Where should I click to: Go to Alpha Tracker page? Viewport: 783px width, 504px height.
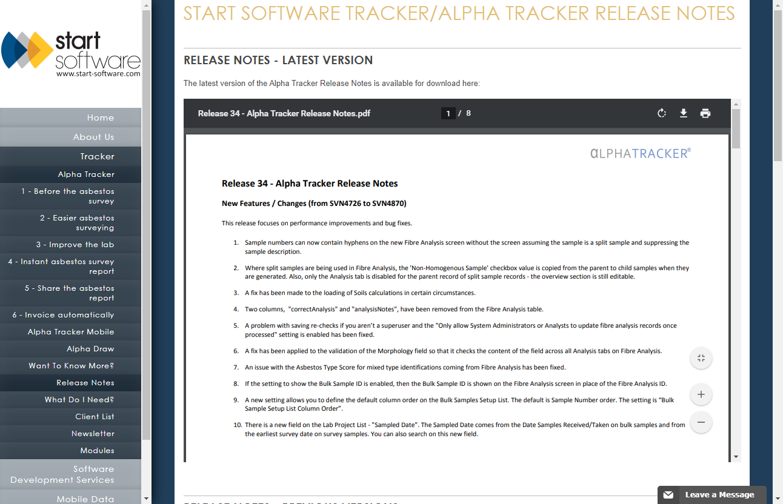70,174
